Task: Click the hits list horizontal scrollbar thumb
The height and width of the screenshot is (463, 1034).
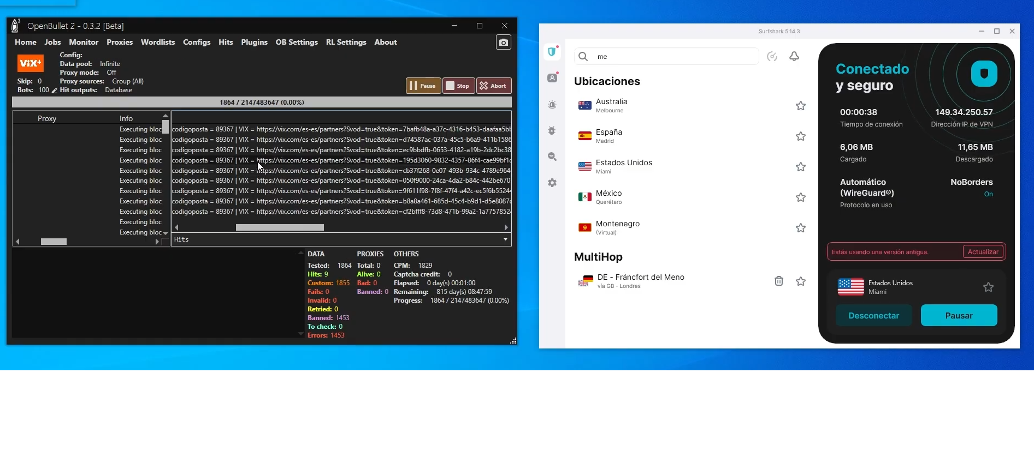Action: 280,227
